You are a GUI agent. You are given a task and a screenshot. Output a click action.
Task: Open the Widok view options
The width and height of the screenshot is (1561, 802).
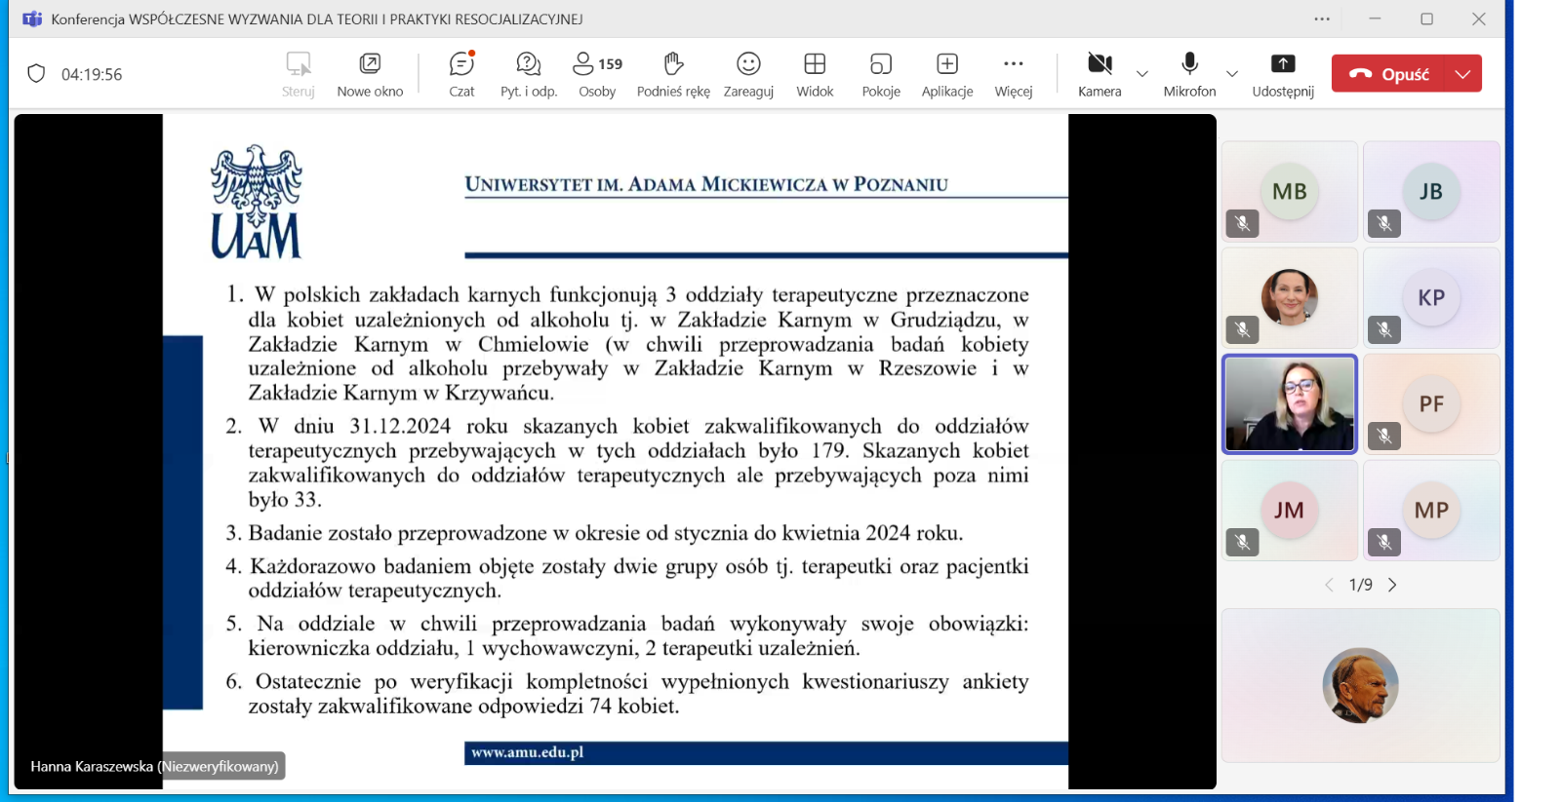[815, 74]
